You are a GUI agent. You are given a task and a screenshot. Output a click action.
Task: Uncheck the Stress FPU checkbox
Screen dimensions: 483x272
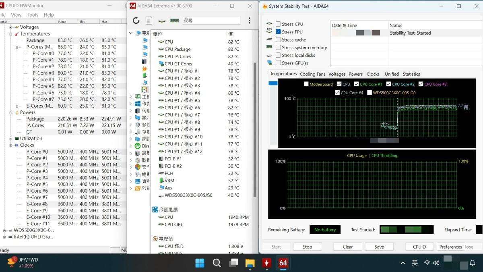[x=278, y=32]
